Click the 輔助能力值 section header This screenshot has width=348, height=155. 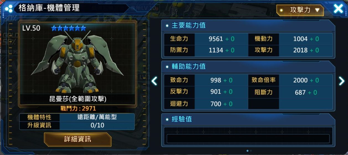click(x=189, y=67)
